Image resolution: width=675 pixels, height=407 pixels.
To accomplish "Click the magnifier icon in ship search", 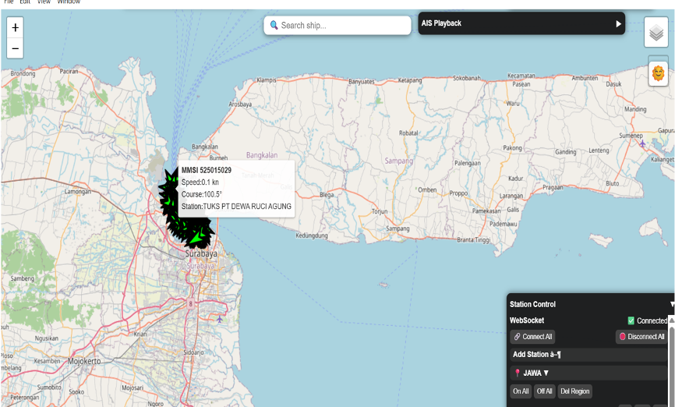I will coord(274,25).
